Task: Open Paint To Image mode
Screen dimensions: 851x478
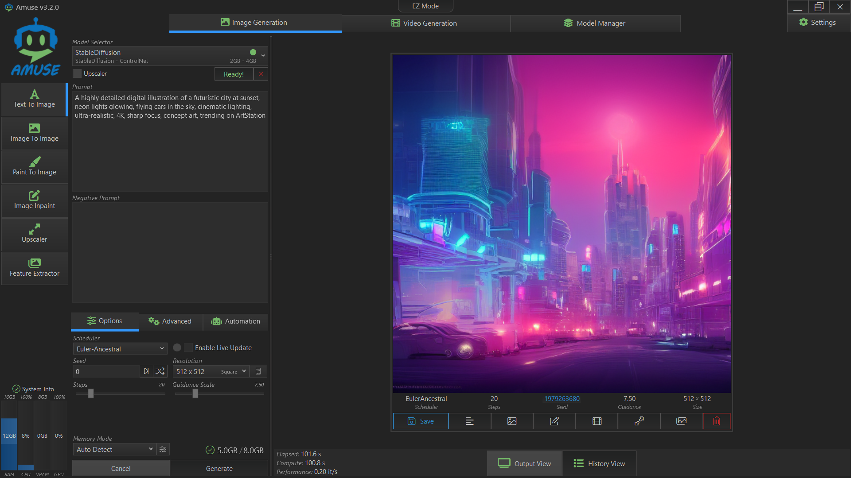Action: point(35,166)
